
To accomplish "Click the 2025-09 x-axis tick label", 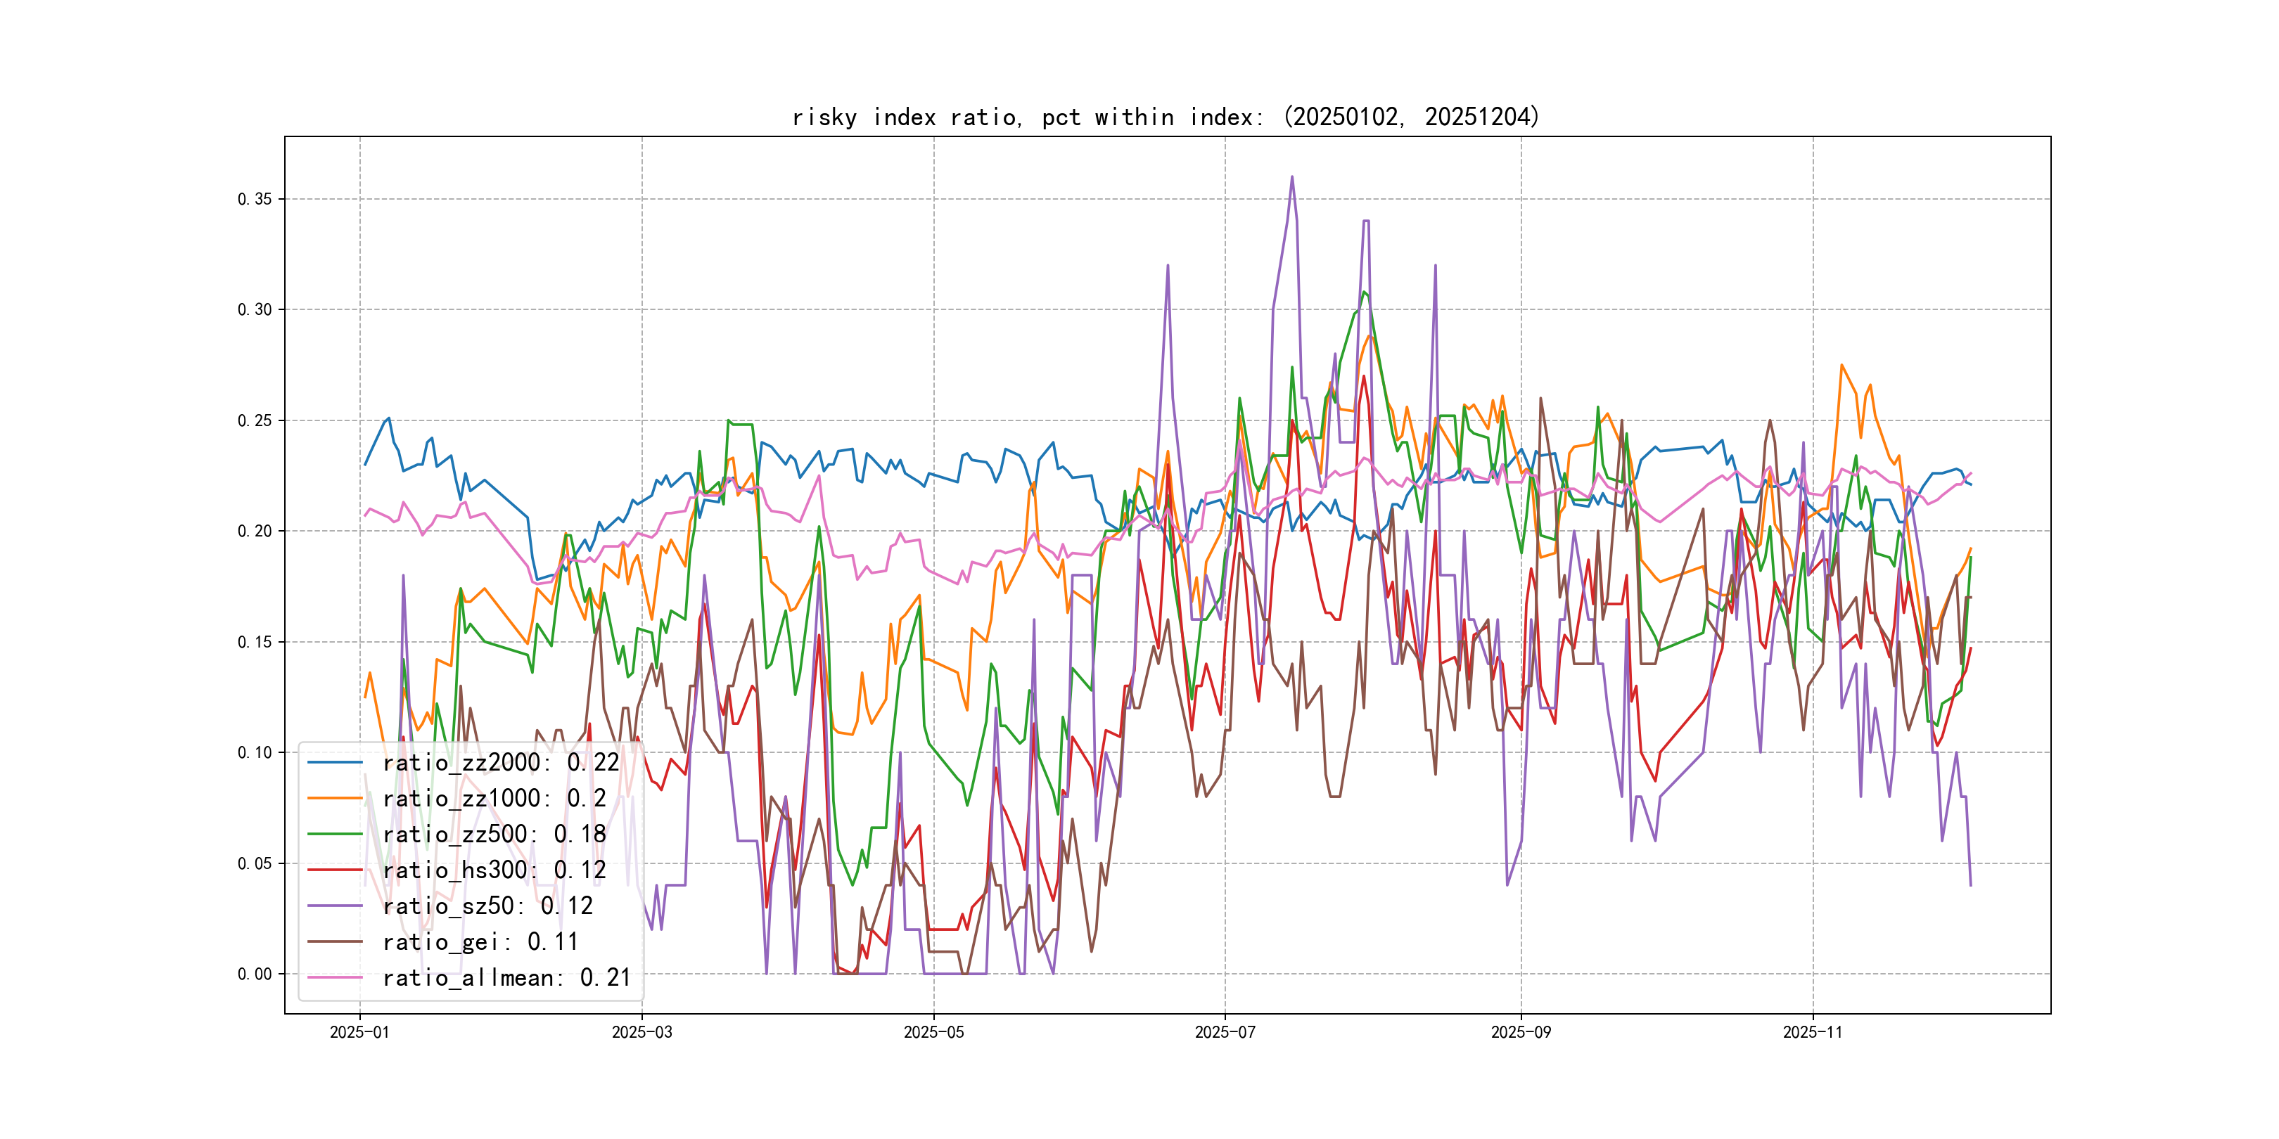I will pos(1521,1032).
